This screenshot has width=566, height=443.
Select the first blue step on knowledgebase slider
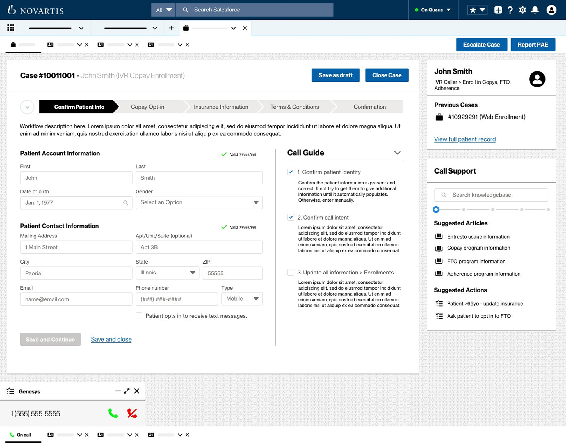pos(436,209)
